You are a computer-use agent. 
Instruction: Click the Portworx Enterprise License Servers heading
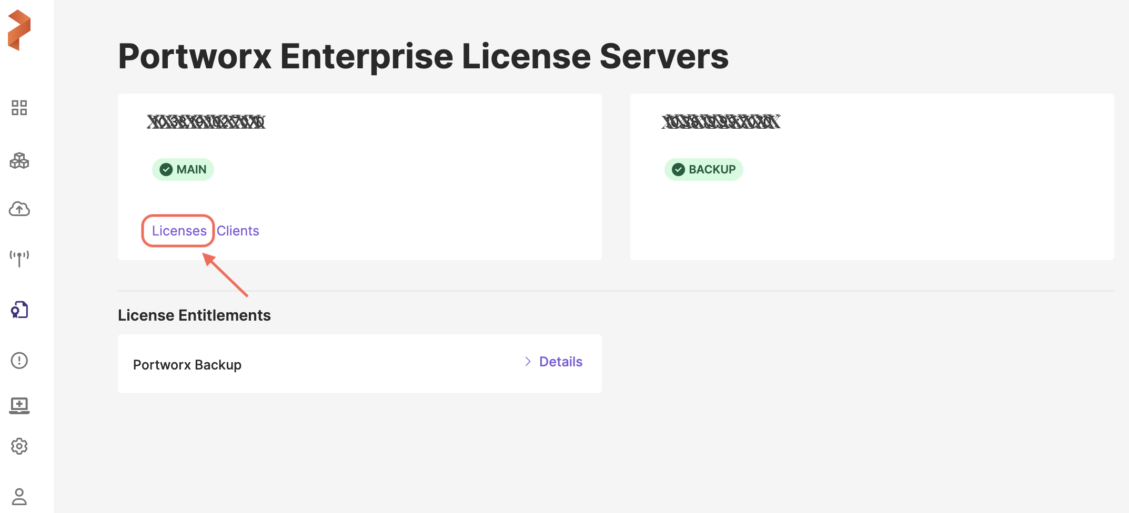(x=423, y=56)
